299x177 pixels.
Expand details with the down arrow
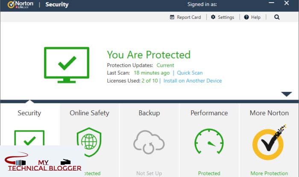click(x=287, y=94)
